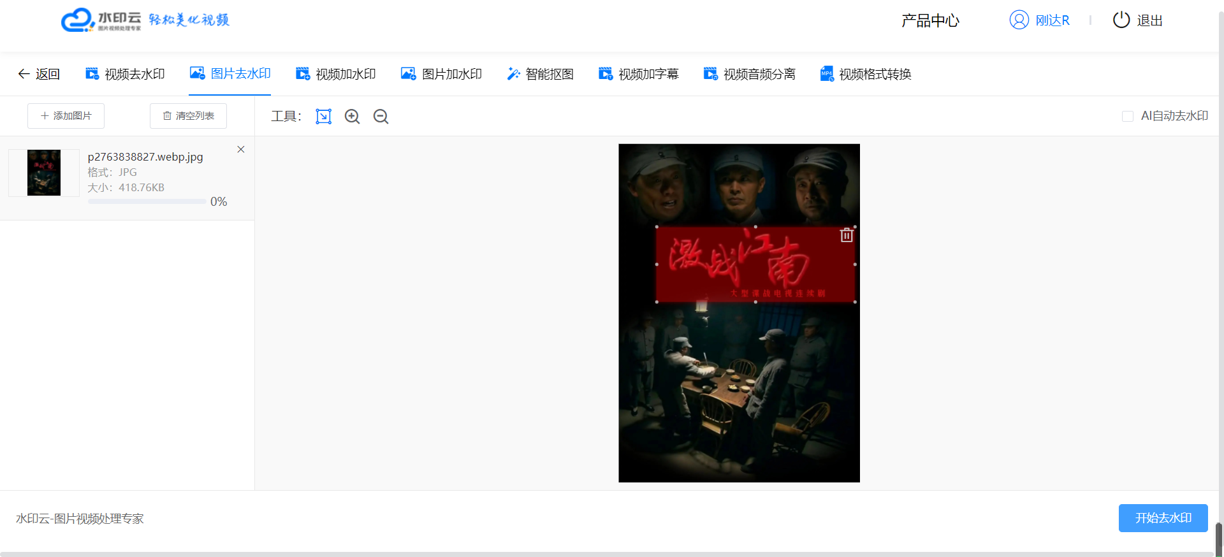Open 视频格式转换 tab
Screen dimensions: 1224x557
pos(865,74)
